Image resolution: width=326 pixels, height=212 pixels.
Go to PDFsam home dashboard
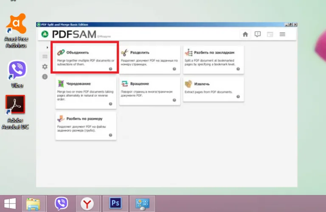(x=245, y=34)
